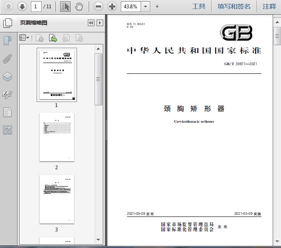This screenshot has height=248, width=281.
Task: Open the zoom level dropdown arrow
Action: pyautogui.click(x=146, y=7)
